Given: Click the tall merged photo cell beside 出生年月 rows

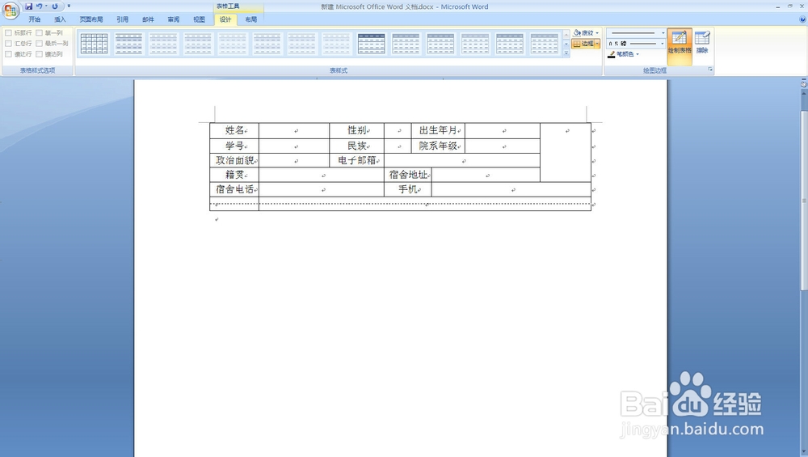Looking at the screenshot, I should pos(566,152).
